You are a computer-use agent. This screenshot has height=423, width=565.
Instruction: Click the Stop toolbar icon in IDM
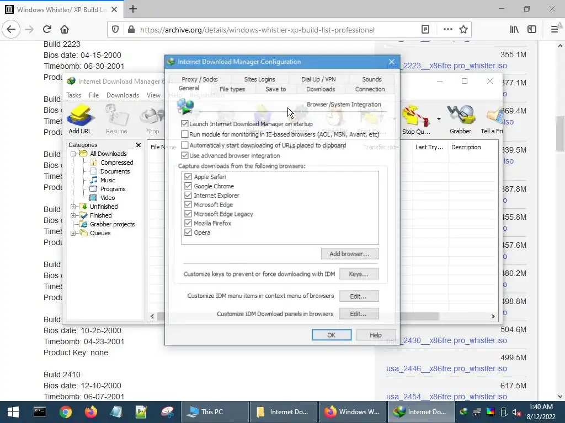[x=153, y=119]
